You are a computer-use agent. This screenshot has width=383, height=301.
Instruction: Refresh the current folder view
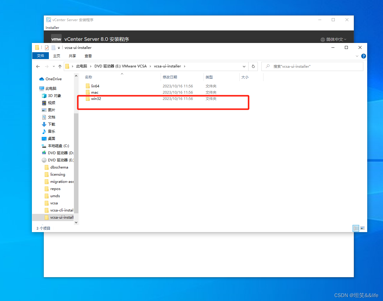(x=253, y=67)
